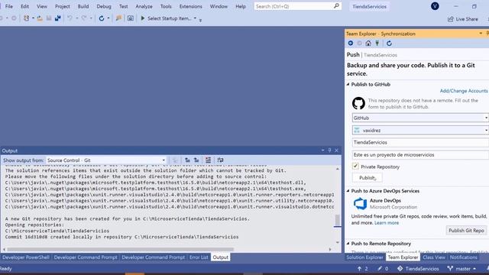Click the New Project toolbar icon
The height and width of the screenshot is (275, 489).
pyautogui.click(x=27, y=18)
